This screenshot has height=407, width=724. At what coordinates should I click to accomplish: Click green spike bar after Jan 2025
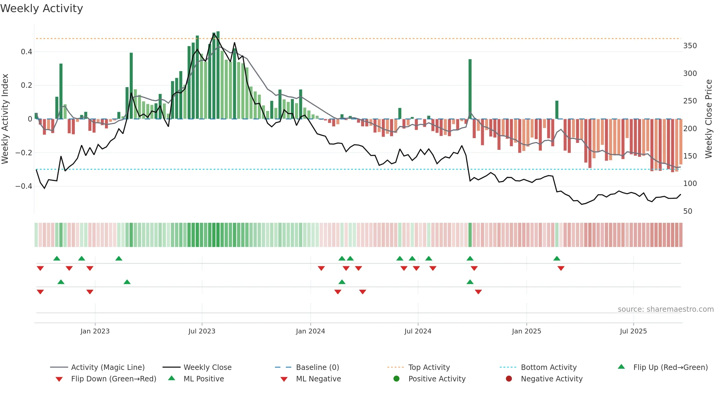point(557,110)
